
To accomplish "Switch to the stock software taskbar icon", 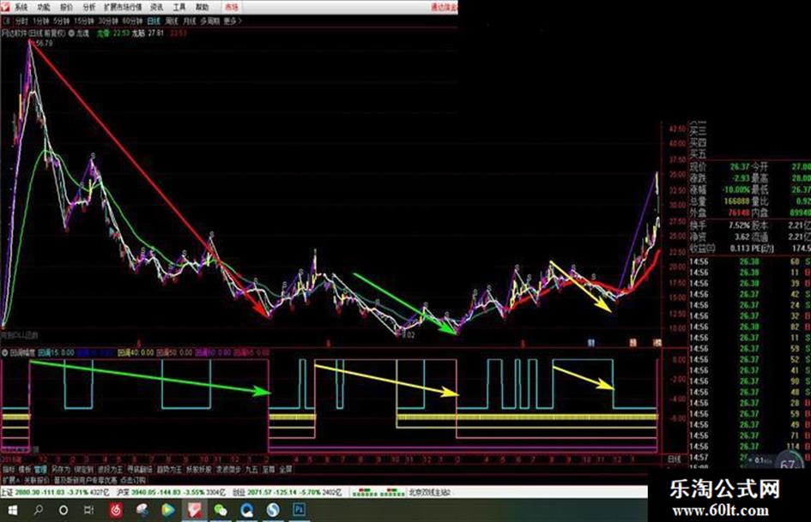I will tap(195, 510).
